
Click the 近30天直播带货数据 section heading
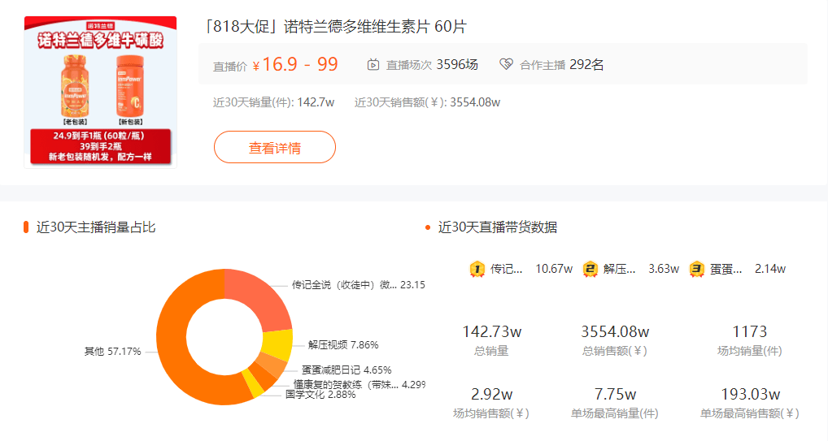498,227
